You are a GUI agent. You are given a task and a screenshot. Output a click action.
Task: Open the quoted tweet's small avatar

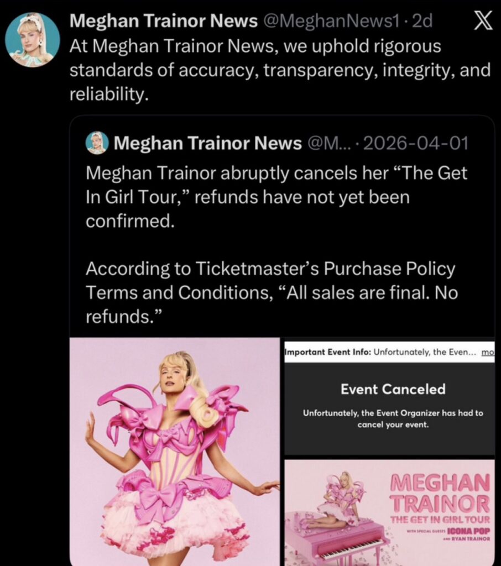point(97,143)
